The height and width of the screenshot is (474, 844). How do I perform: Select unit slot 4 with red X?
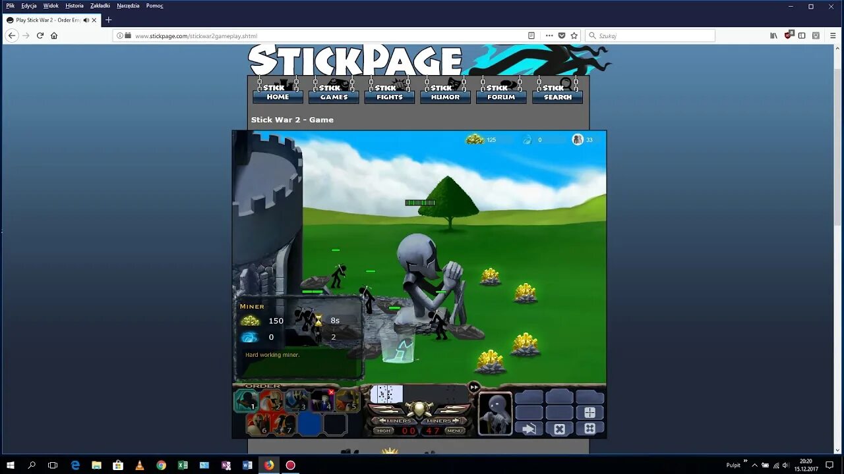click(322, 400)
